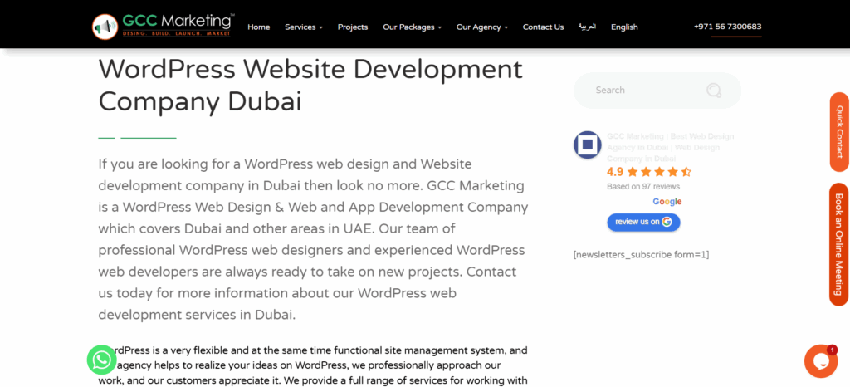Image resolution: width=850 pixels, height=387 pixels.
Task: Open the Projects menu item
Action: click(x=352, y=27)
